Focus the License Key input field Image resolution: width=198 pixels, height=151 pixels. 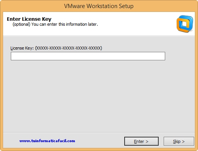88,56
